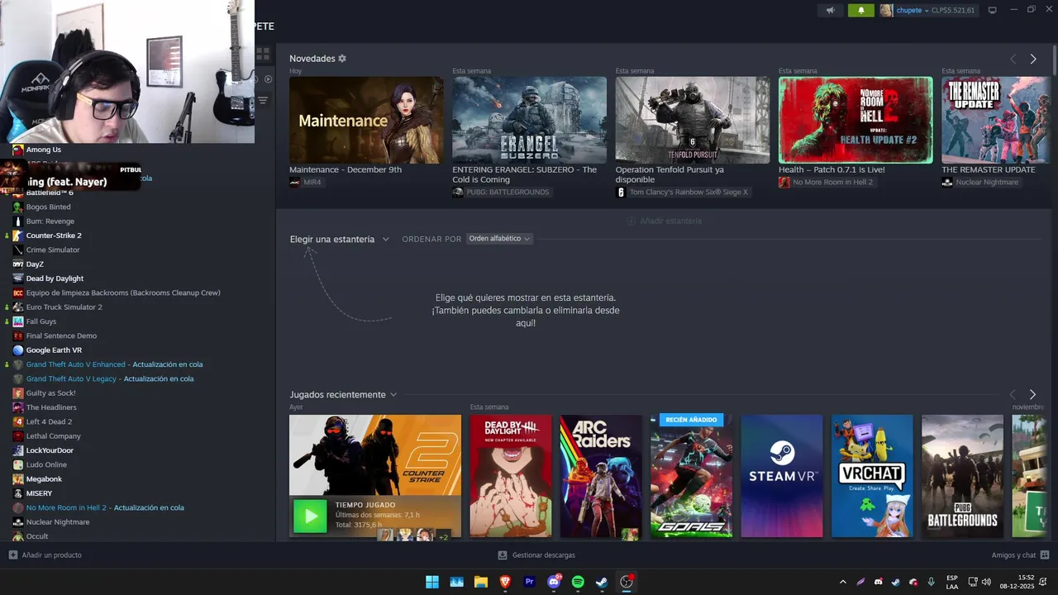Launch Brave browser from the taskbar
The width and height of the screenshot is (1058, 595).
click(505, 582)
